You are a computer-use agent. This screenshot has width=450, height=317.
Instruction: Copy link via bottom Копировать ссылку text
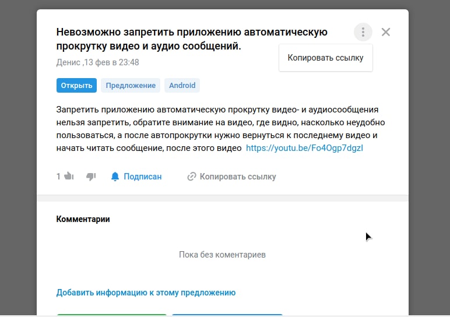[x=238, y=177]
